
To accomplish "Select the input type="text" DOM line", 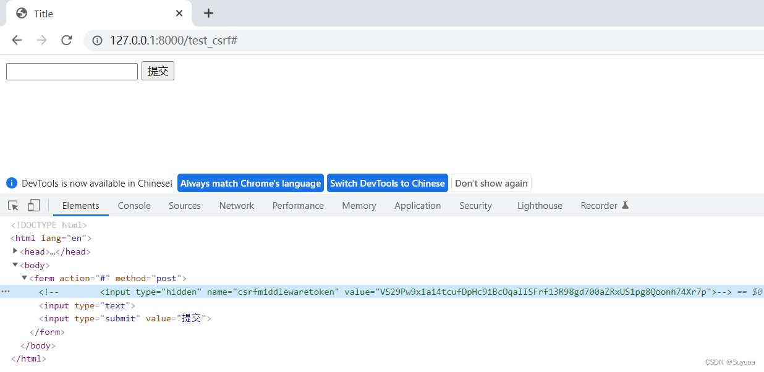I will [87, 305].
